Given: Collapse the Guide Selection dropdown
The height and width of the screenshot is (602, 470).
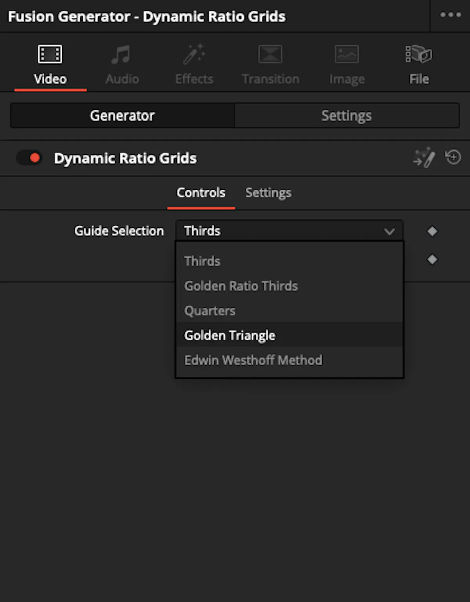Looking at the screenshot, I should pos(289,231).
